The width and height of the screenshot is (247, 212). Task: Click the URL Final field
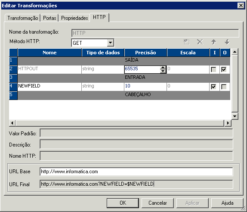click(x=136, y=184)
